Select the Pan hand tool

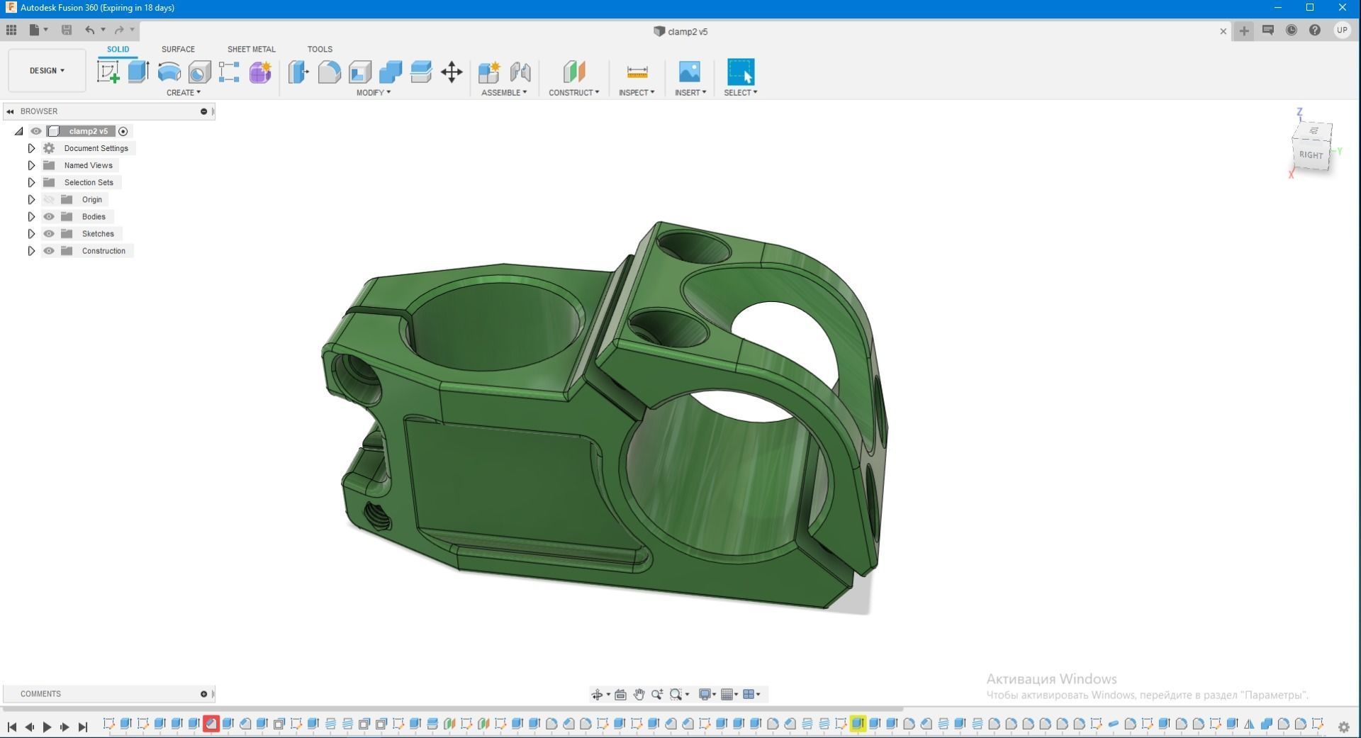(x=639, y=694)
